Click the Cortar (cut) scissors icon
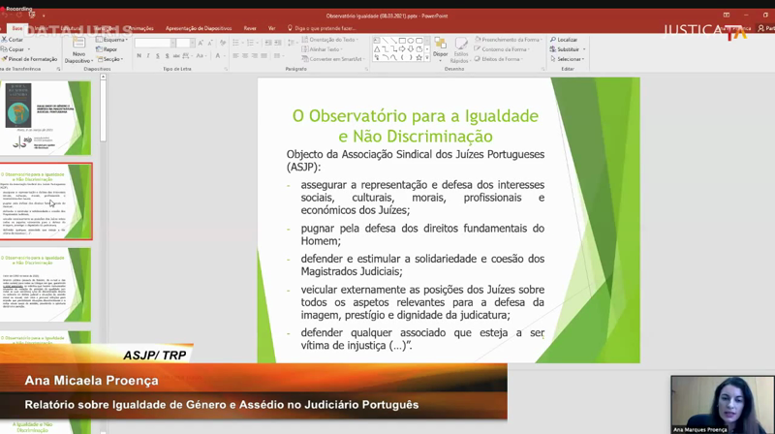 [5, 40]
